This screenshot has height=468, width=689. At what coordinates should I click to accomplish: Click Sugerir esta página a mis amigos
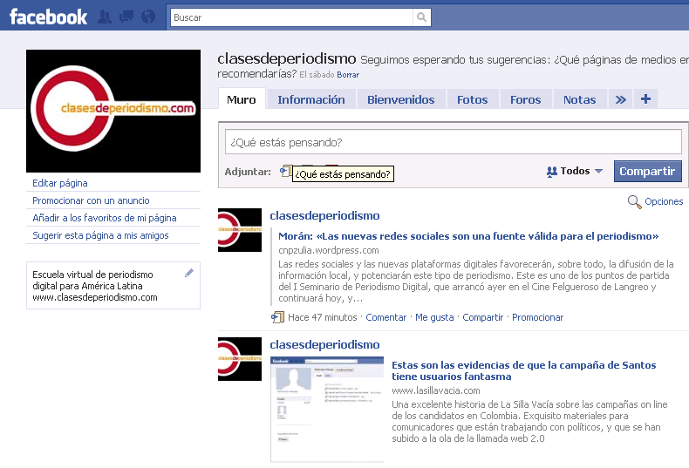100,236
